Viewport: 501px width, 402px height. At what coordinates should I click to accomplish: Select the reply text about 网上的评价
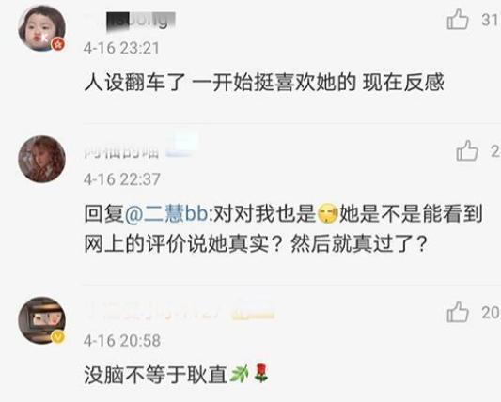pyautogui.click(x=283, y=229)
